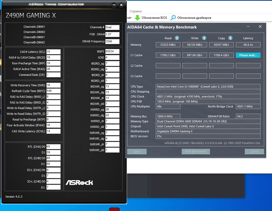This screenshot has width=272, height=211.
Task: Close the ASRock Timing Configurator window
Action: 121,5
